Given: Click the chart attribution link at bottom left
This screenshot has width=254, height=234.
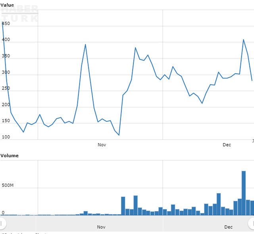Looking at the screenshot, I should (24, 233).
